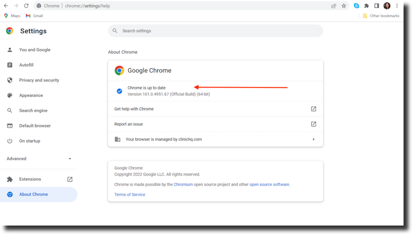Click the Terms of Service link
The width and height of the screenshot is (412, 234).
click(x=129, y=194)
